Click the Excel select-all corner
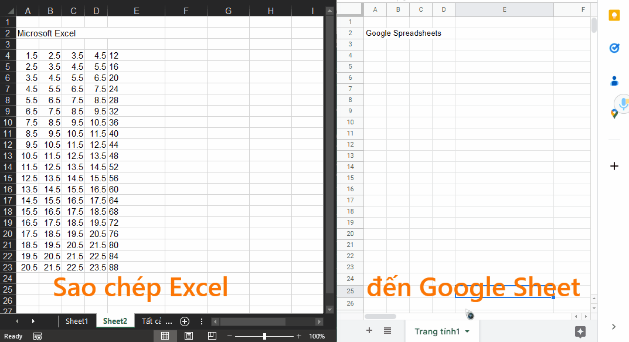Image resolution: width=629 pixels, height=342 pixels. (x=8, y=11)
